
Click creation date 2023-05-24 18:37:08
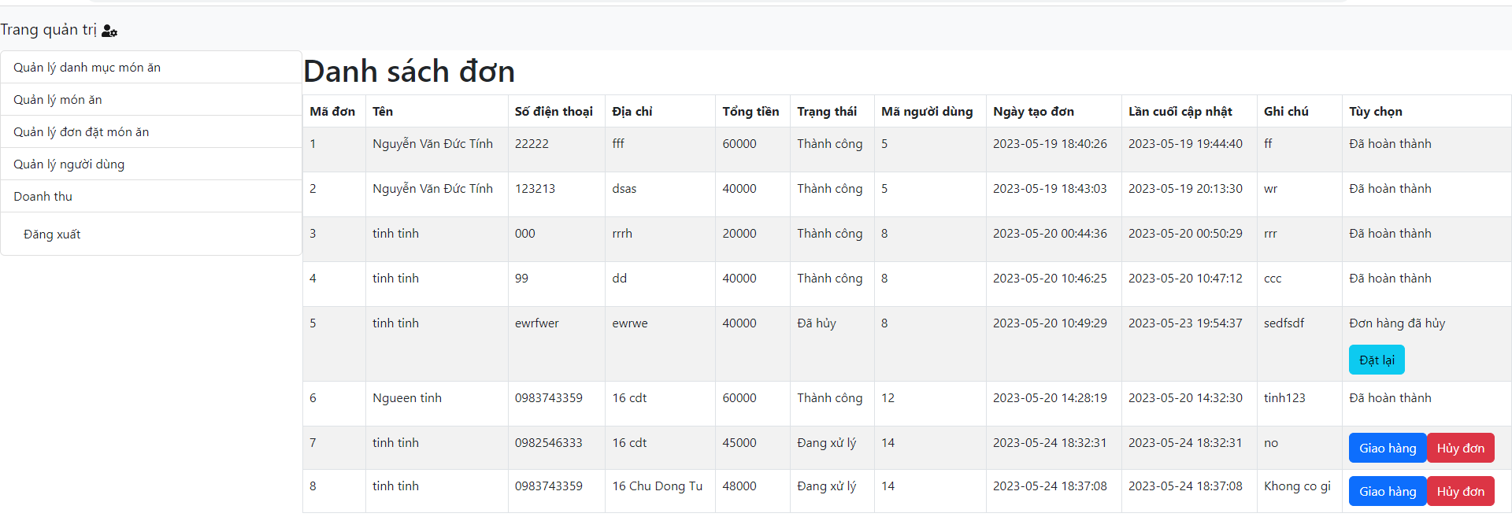pos(1050,486)
